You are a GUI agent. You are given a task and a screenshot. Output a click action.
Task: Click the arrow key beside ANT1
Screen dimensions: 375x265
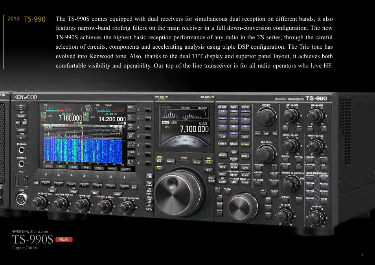[148, 110]
